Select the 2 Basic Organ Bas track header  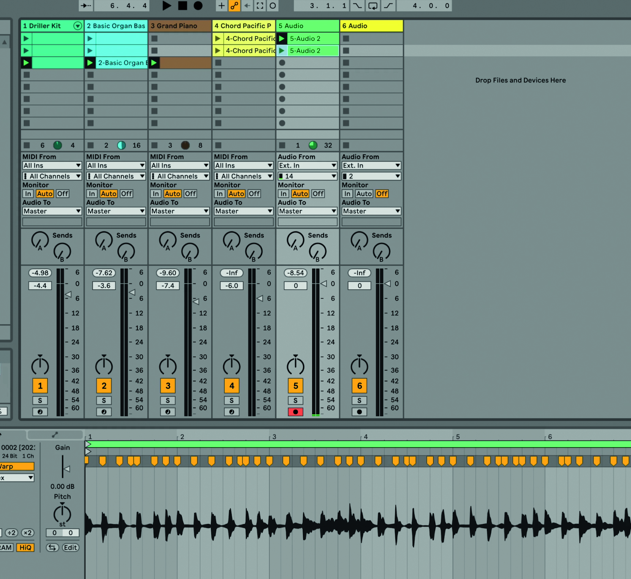[116, 26]
